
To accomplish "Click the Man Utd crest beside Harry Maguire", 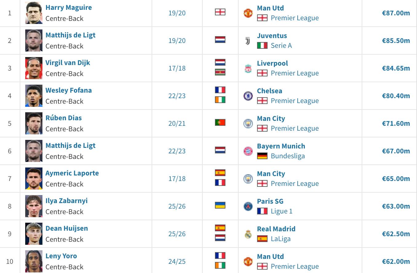I will pos(248,13).
